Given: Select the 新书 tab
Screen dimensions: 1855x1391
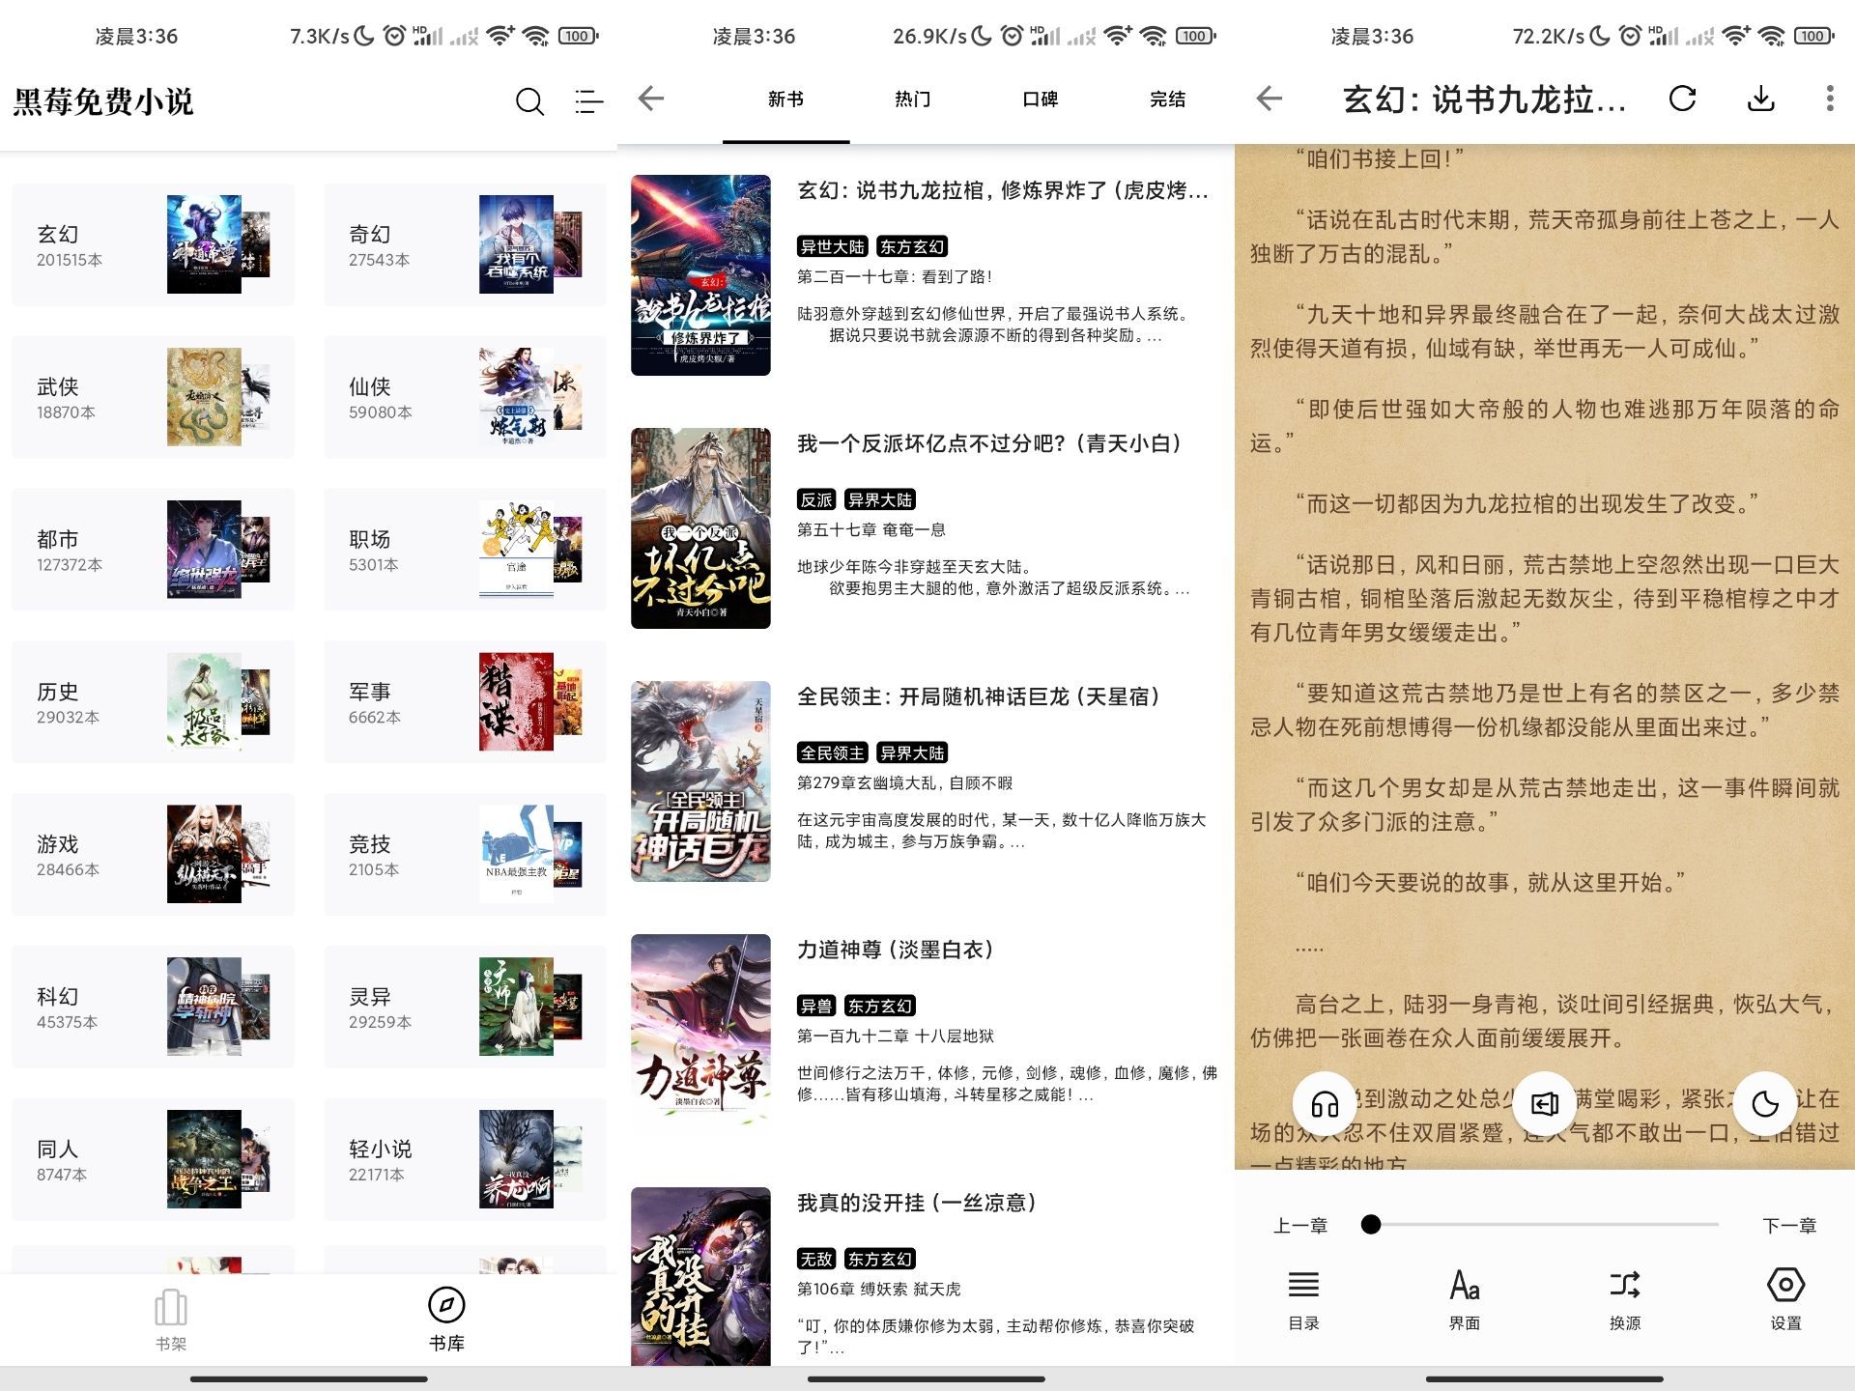Looking at the screenshot, I should click(785, 99).
